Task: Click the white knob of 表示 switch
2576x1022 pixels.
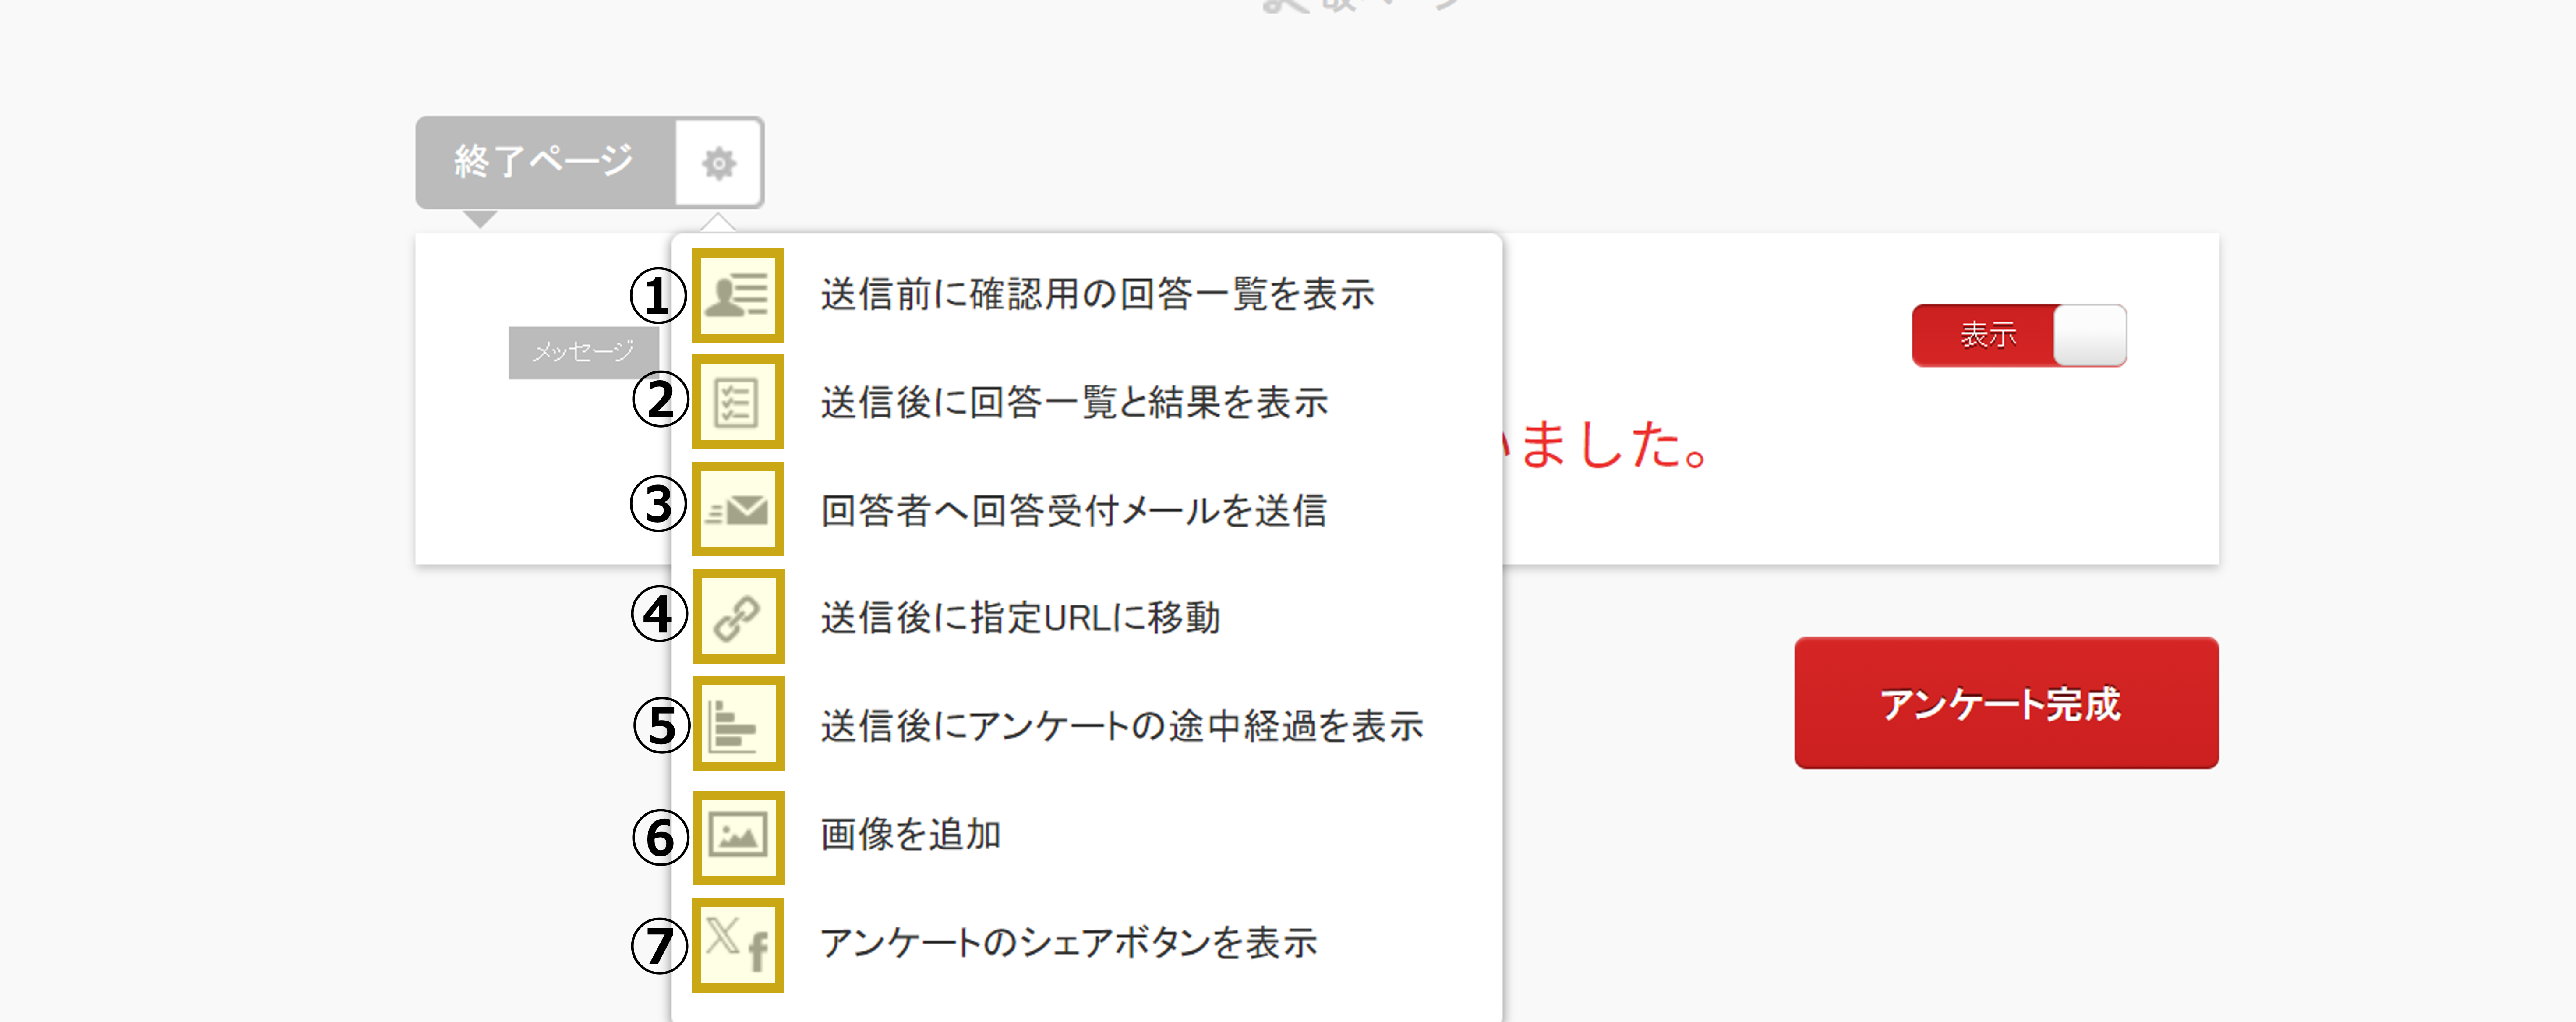Action: click(x=2089, y=335)
